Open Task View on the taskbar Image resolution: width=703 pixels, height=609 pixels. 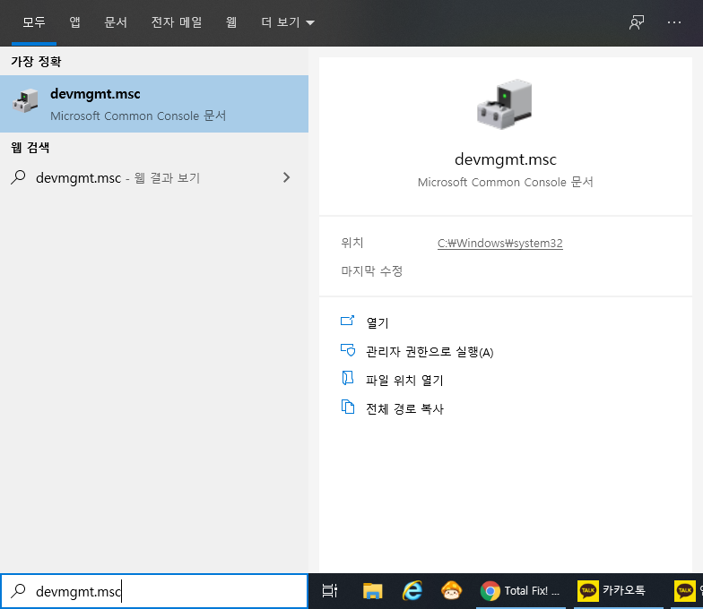click(x=330, y=591)
